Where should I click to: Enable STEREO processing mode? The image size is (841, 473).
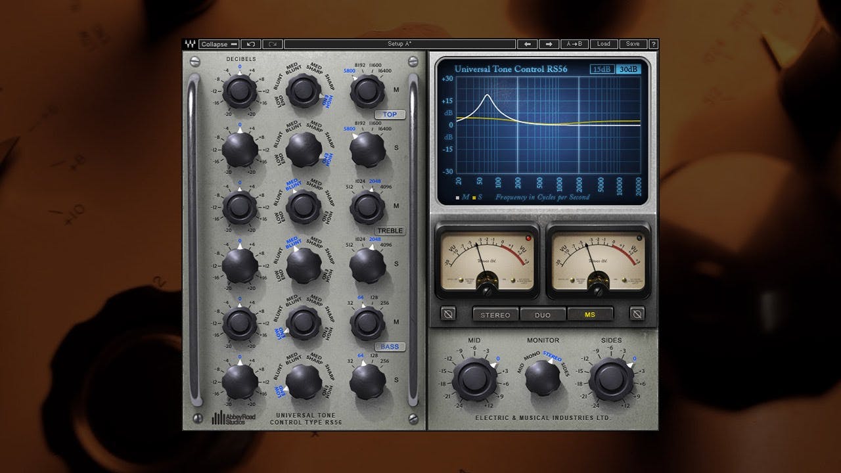tap(495, 314)
